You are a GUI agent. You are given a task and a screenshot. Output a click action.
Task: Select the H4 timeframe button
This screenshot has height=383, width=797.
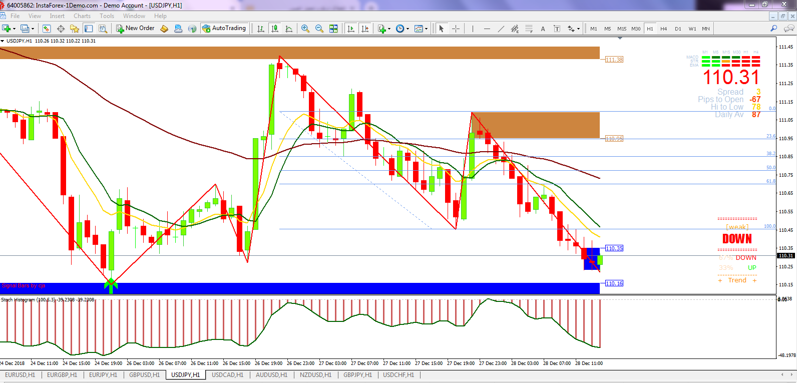click(664, 29)
